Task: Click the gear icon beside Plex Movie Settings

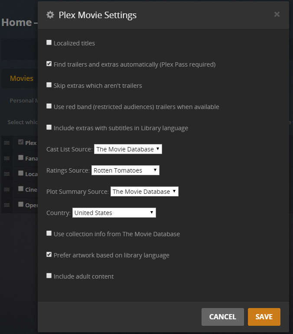Action: click(50, 15)
